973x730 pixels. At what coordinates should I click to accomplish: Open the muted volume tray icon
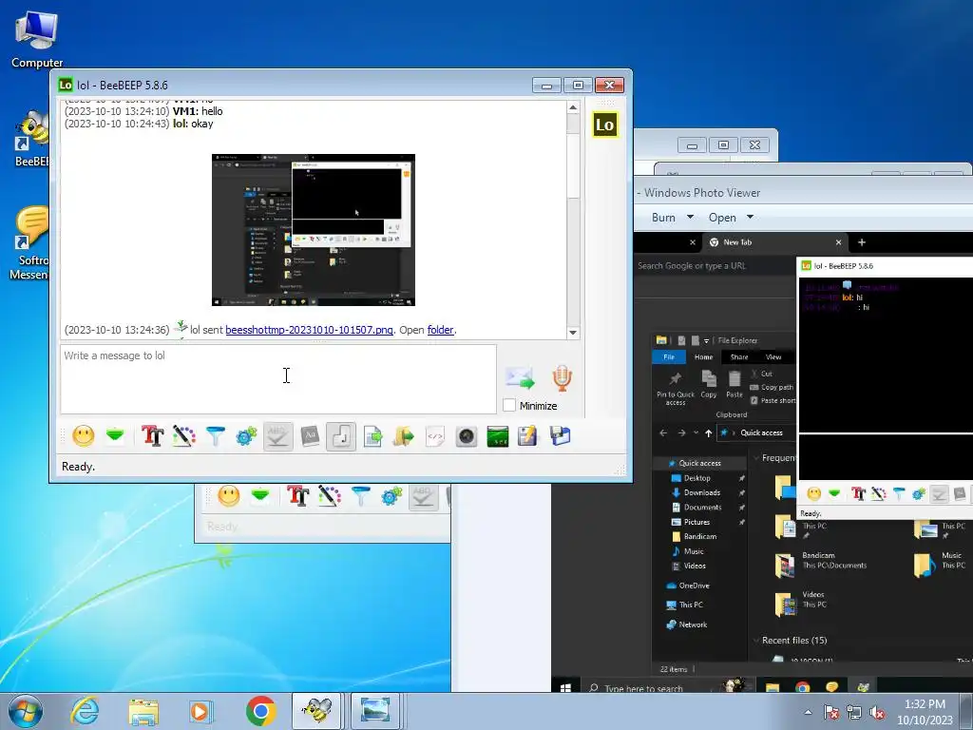[x=877, y=713]
